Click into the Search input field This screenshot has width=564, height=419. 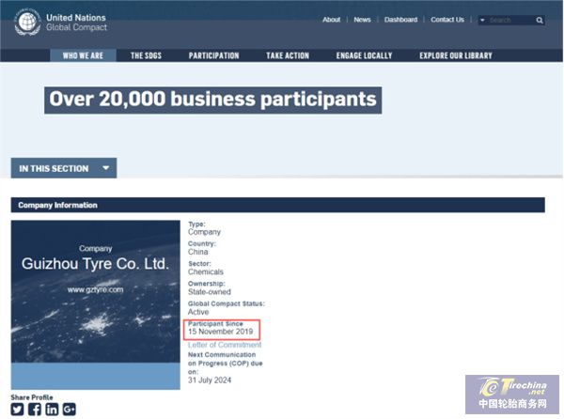[510, 20]
